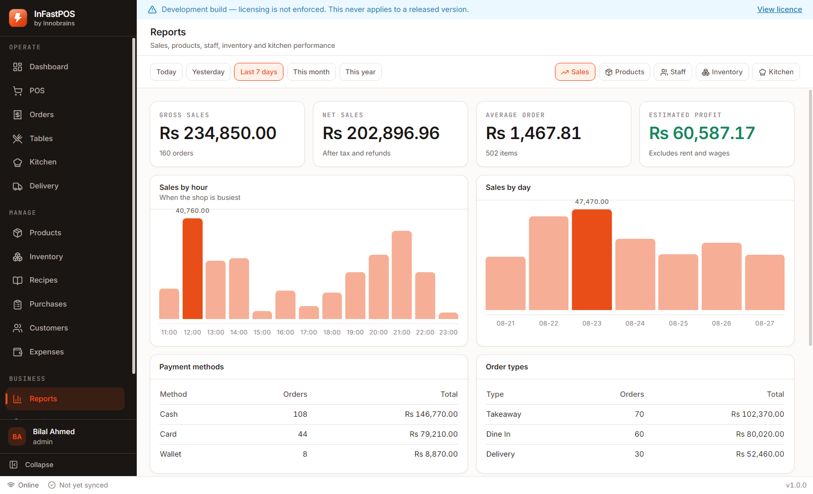Click the Not yet synced check icon

click(52, 485)
